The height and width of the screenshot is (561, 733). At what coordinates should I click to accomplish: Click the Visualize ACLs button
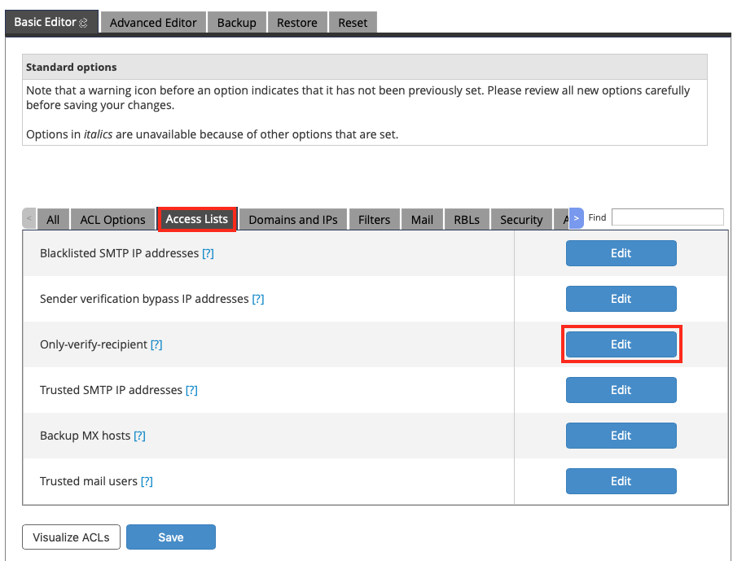tap(71, 537)
